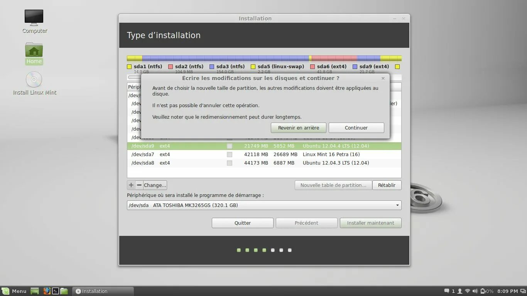
Task: Click Ubuntu 12.04.3 LTS (12.04) text
Action: (336, 163)
